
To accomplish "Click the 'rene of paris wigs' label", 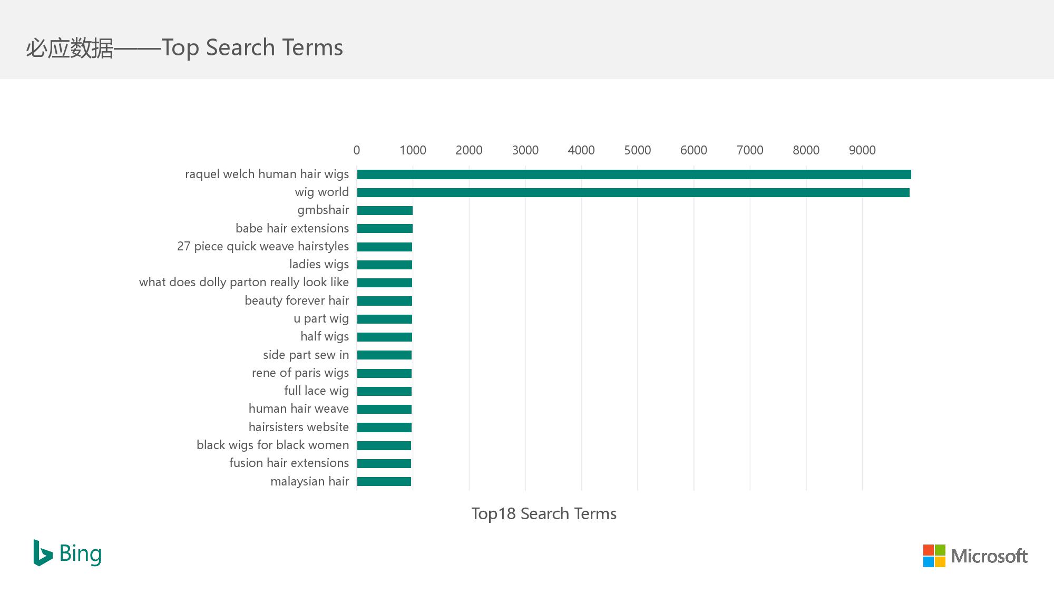I will pos(300,373).
